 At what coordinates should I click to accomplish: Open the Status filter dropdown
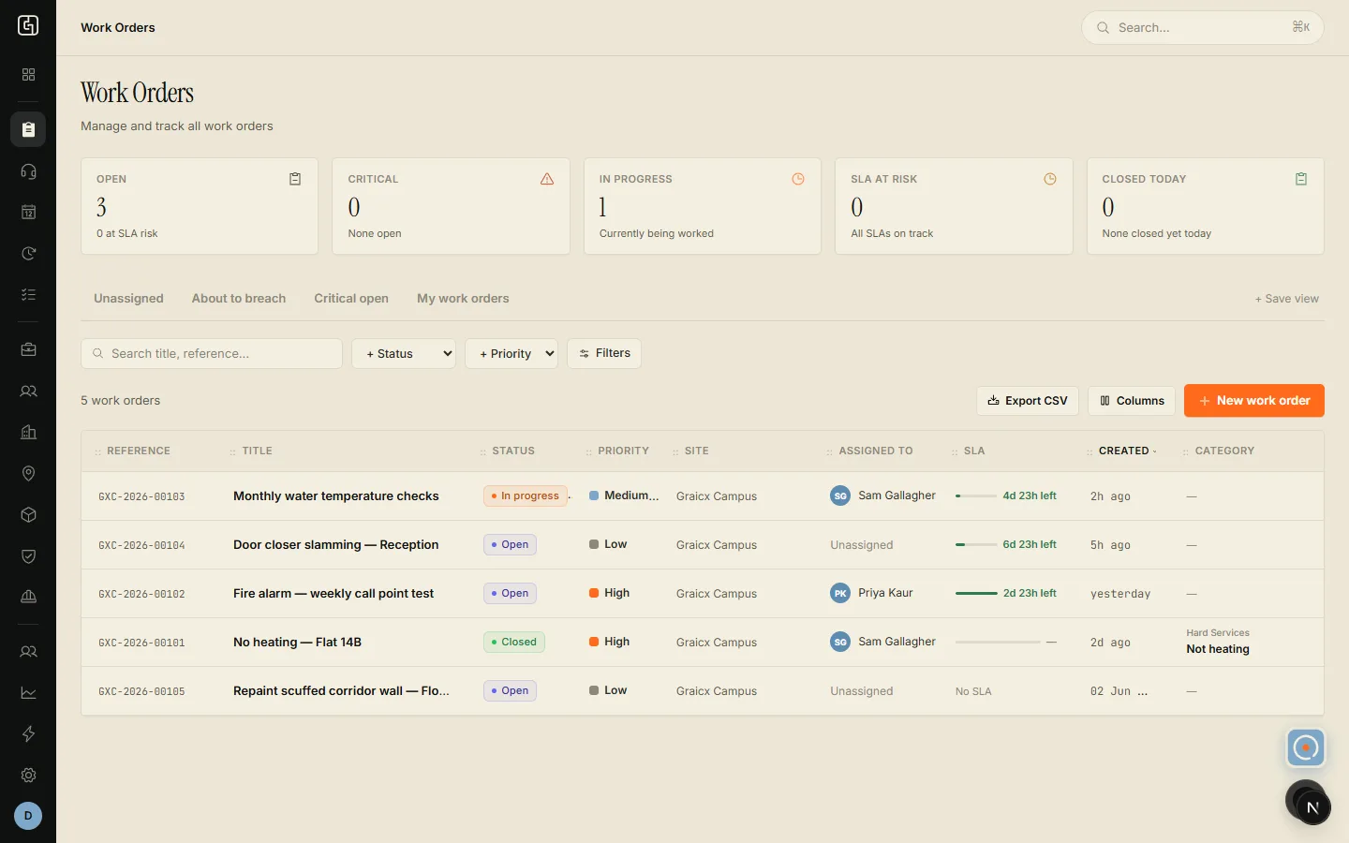pos(404,353)
